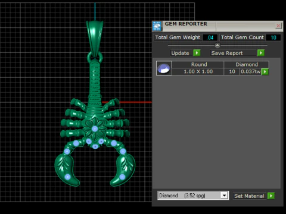This screenshot has width=286, height=214.
Task: Select the gem on left claw tip
Action: pyautogui.click(x=68, y=177)
